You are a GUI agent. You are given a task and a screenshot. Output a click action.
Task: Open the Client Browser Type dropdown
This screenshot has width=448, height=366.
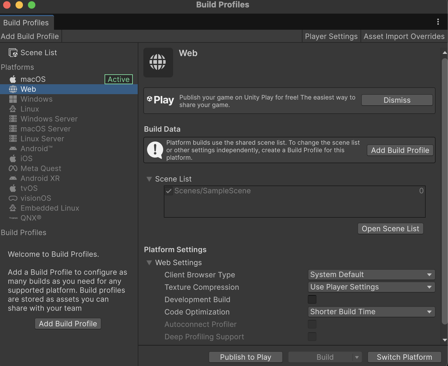pos(371,275)
